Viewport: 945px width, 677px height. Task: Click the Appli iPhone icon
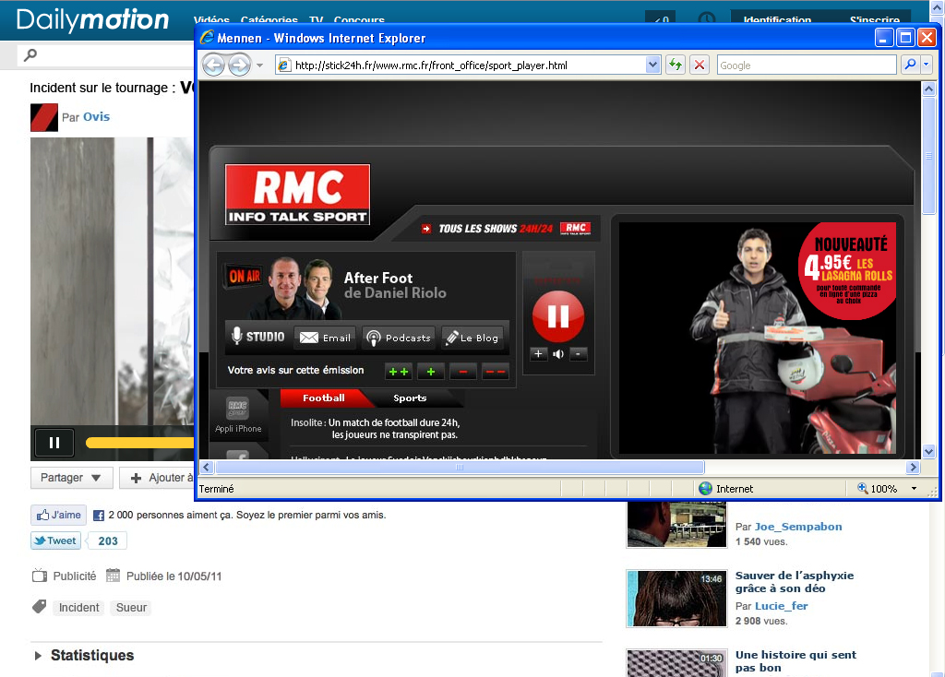238,414
